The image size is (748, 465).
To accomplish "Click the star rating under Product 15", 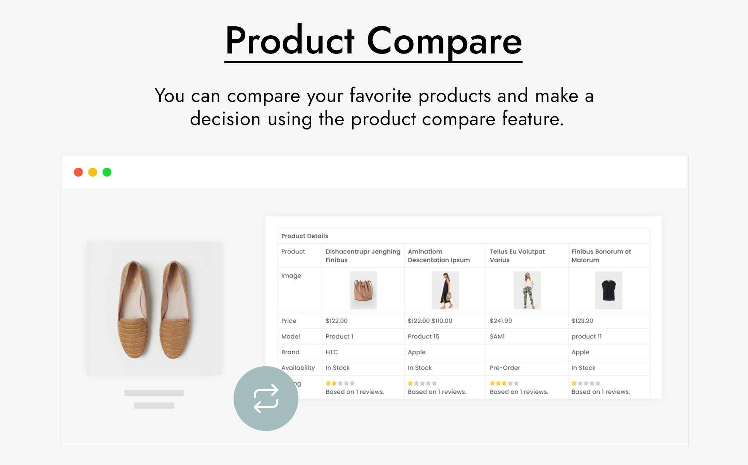I will (x=422, y=383).
